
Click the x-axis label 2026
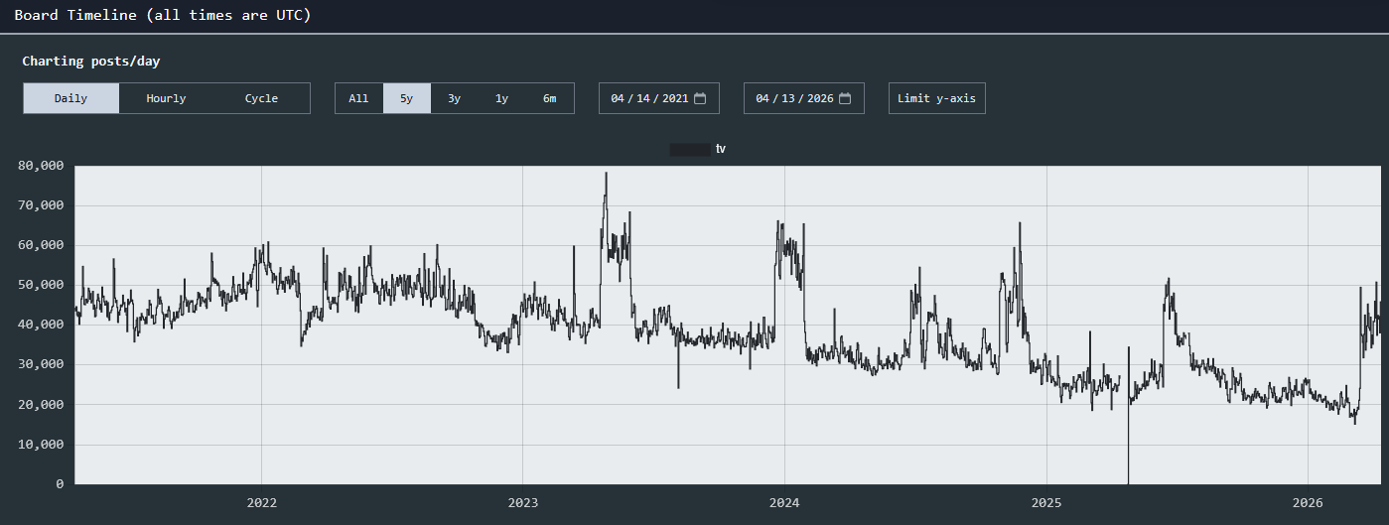click(x=1309, y=503)
